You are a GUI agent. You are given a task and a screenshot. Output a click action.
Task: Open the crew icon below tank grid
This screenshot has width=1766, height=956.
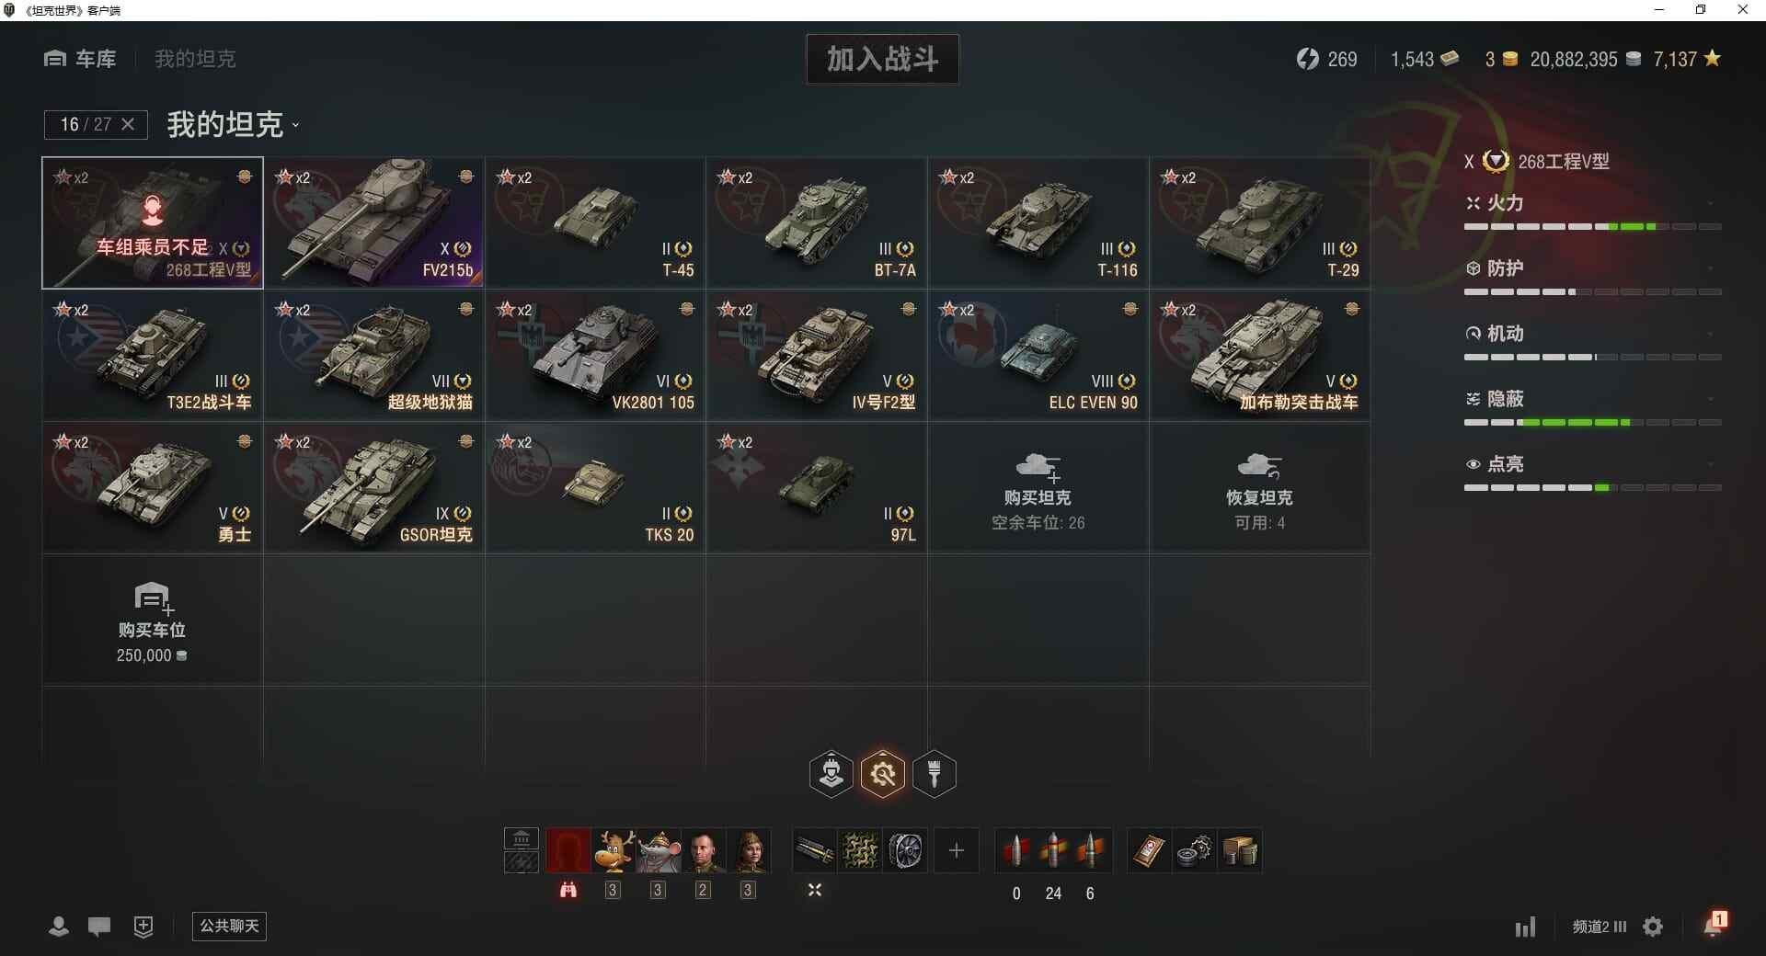831,774
